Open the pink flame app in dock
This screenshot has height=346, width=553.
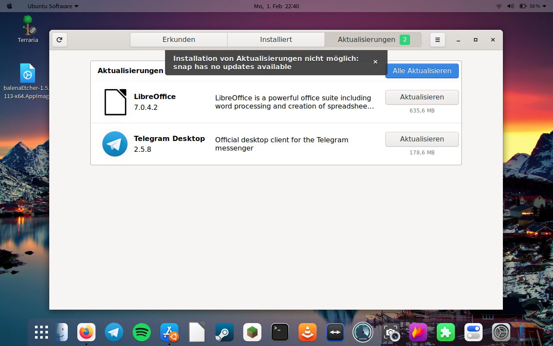(x=418, y=332)
